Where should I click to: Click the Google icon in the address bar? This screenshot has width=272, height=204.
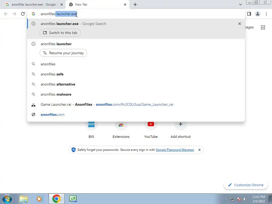pos(33,14)
